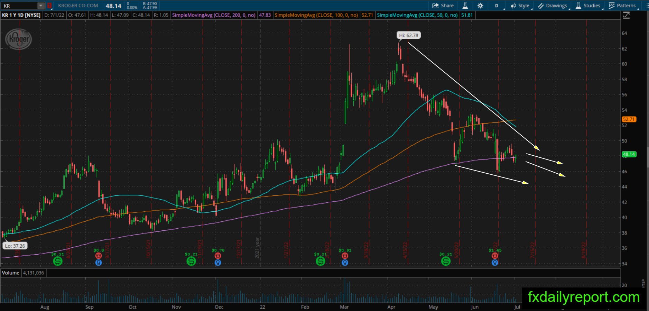The width and height of the screenshot is (649, 311).
Task: Click the volume value 4,131,036
Action: 34,273
